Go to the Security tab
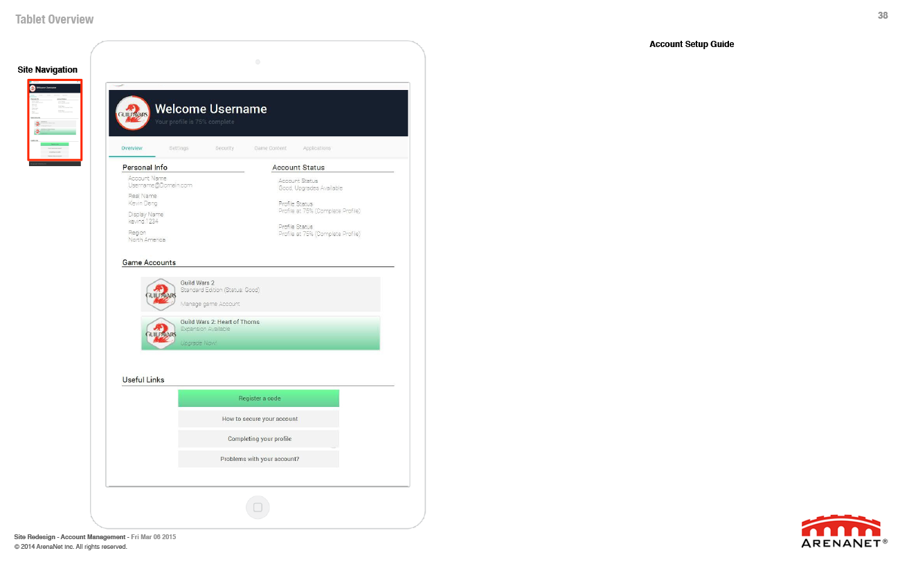The image size is (900, 562). [224, 148]
